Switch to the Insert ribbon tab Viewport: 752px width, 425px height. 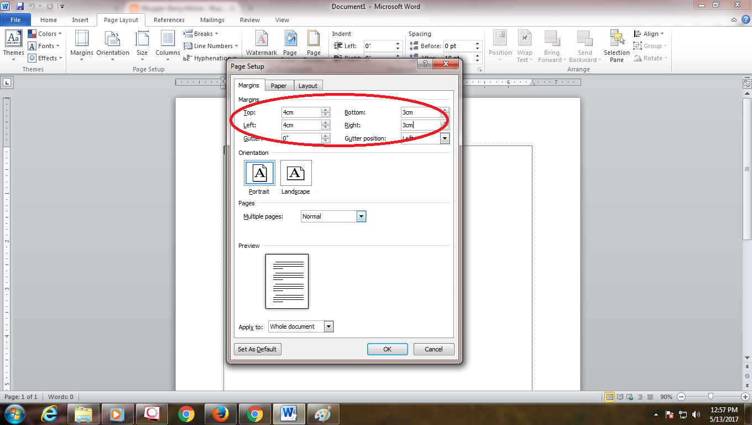pos(80,20)
